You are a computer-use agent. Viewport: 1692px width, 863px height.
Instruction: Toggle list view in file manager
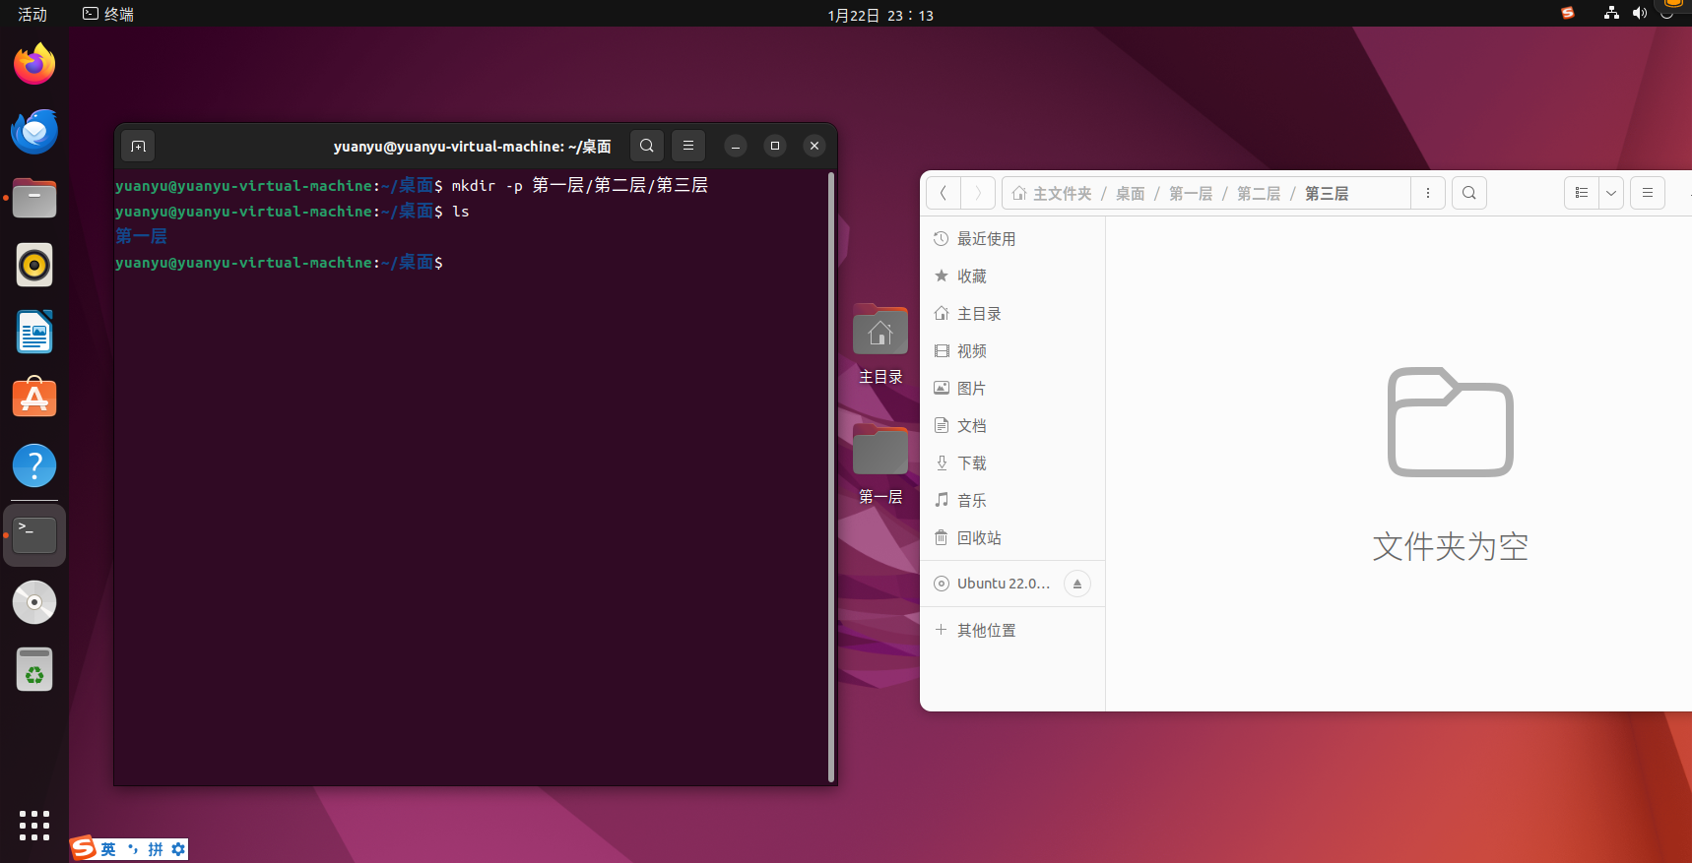coord(1581,193)
